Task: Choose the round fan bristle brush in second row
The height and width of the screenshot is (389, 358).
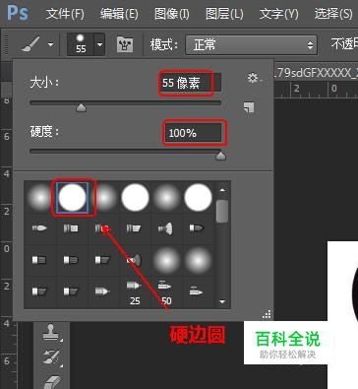Action: pos(165,228)
